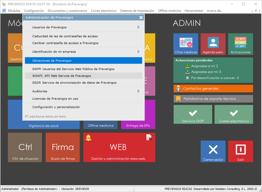
Task: Expand the Auditorías submenu arrow
Action: [x=138, y=91]
